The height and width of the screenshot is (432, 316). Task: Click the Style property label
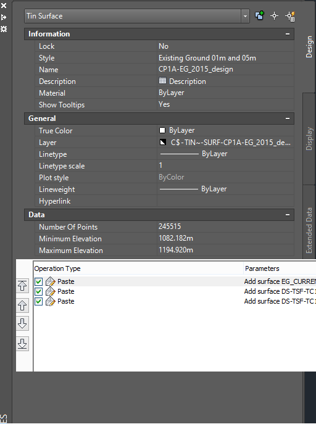click(x=46, y=58)
